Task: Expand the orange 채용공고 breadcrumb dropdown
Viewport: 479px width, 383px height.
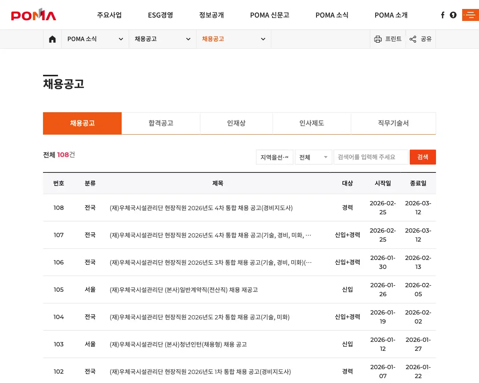Action: tap(234, 39)
